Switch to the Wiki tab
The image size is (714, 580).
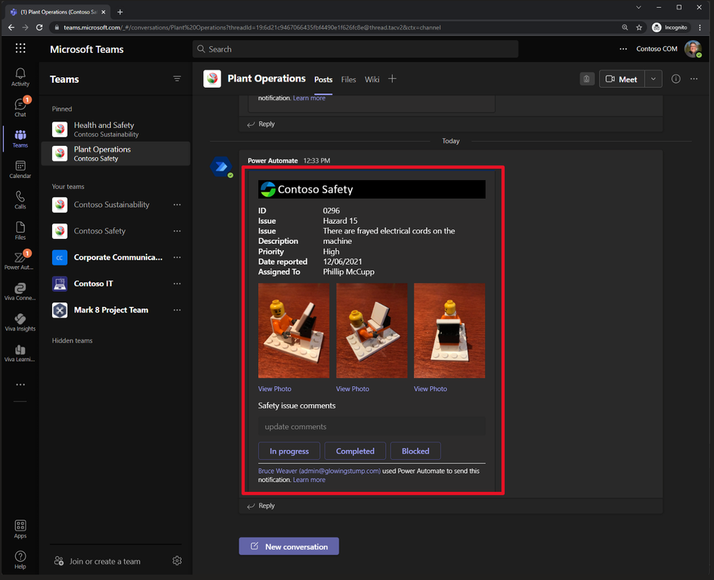tap(372, 79)
